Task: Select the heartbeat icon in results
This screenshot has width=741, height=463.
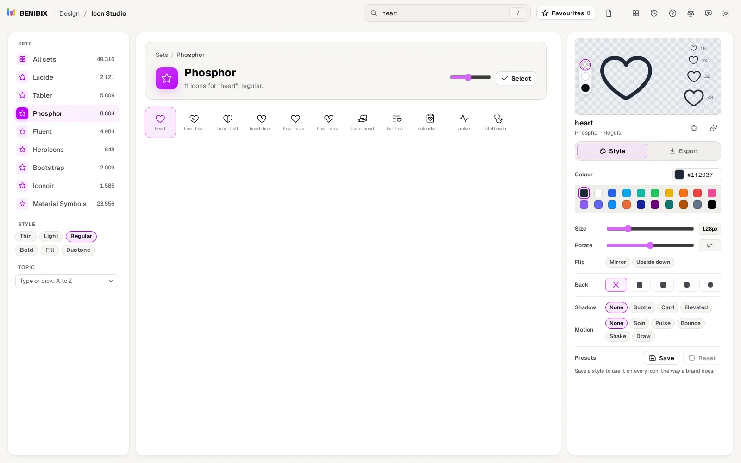Action: (194, 122)
